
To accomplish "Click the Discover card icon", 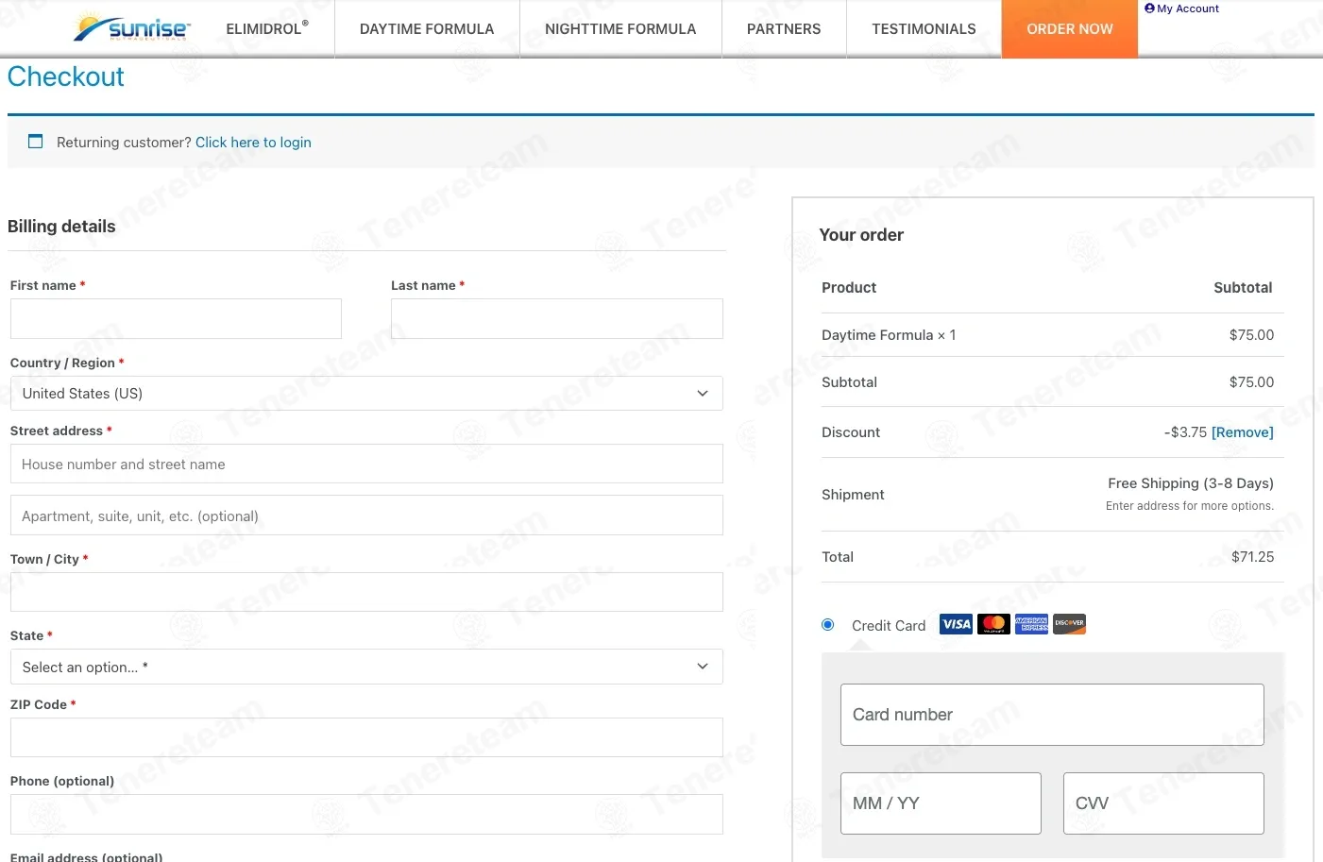I will (1069, 624).
